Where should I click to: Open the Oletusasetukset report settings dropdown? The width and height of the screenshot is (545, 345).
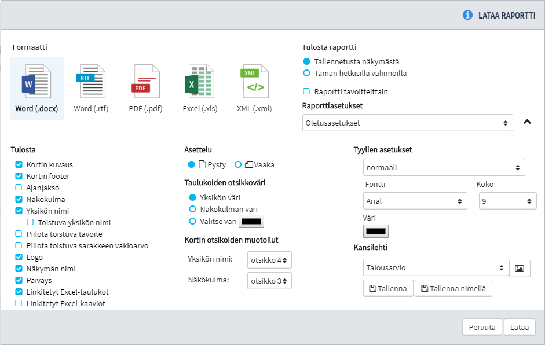pos(407,123)
